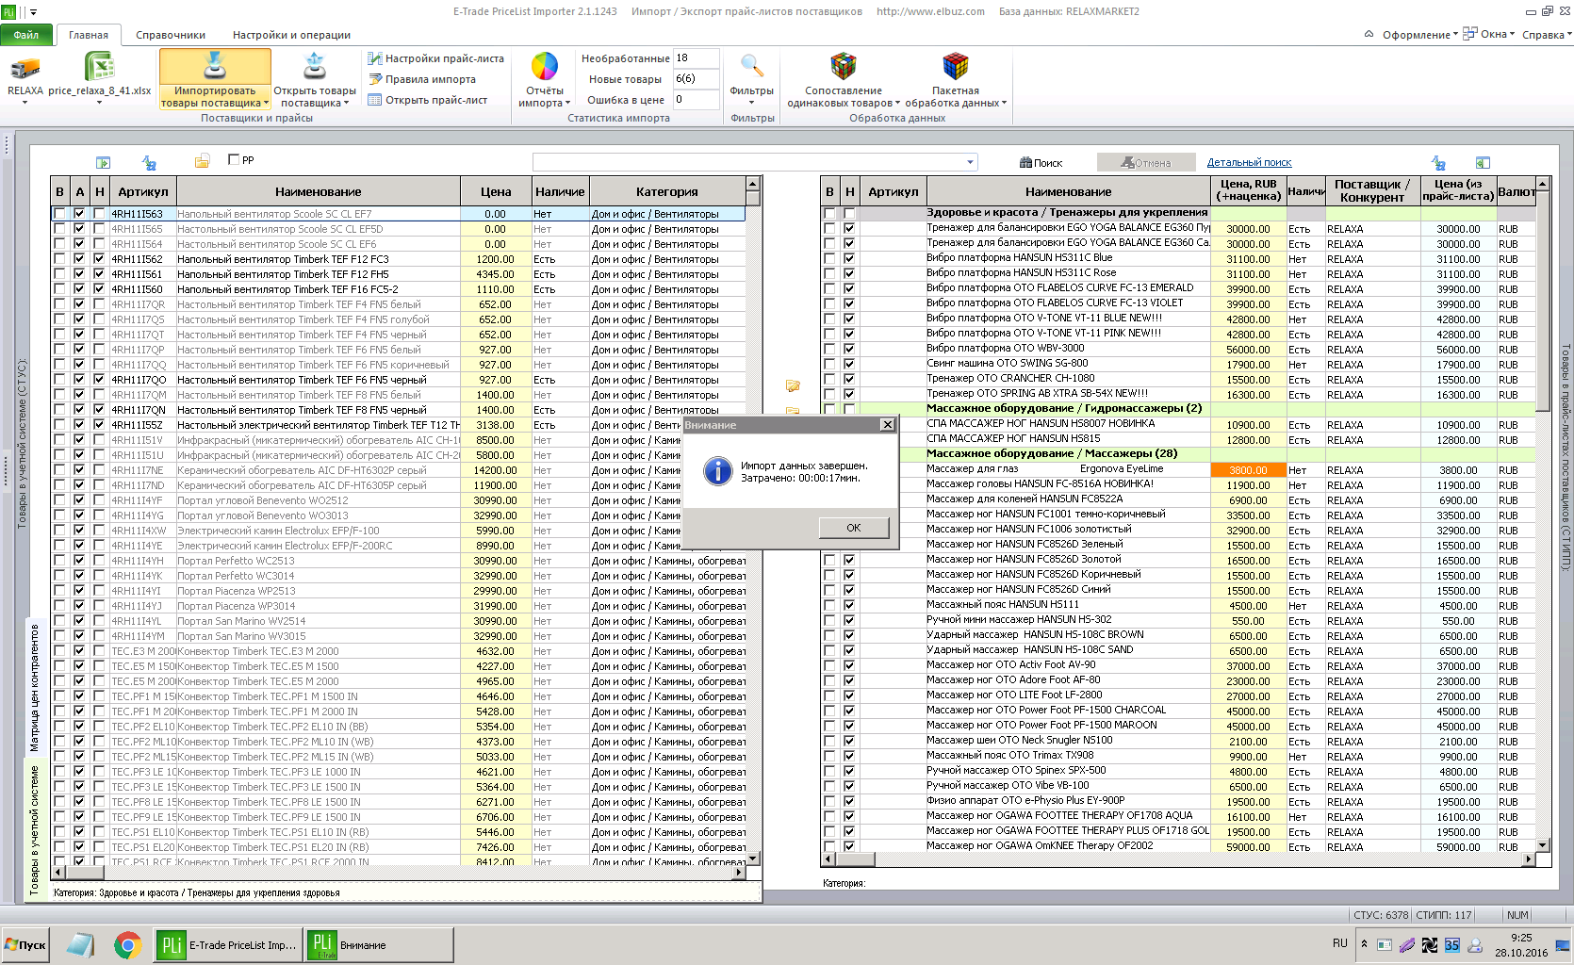Viewport: 1574px width, 965px height.
Task: Toggle column H checkbox for Массажер шеи OTO Neck Snugler
Action: click(x=849, y=741)
